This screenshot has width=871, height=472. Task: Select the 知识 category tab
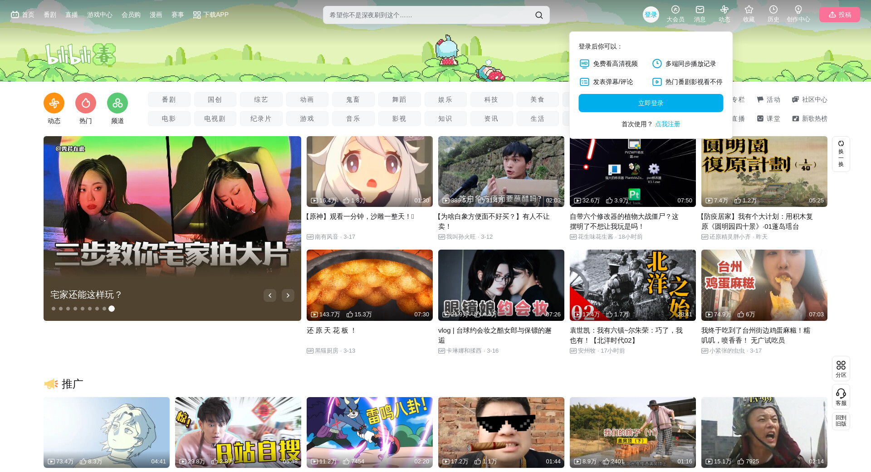tap(445, 118)
